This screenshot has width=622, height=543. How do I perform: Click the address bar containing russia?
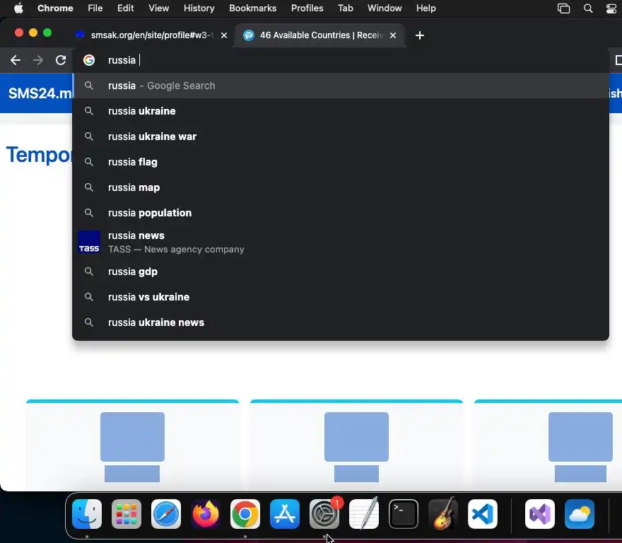pyautogui.click(x=341, y=60)
